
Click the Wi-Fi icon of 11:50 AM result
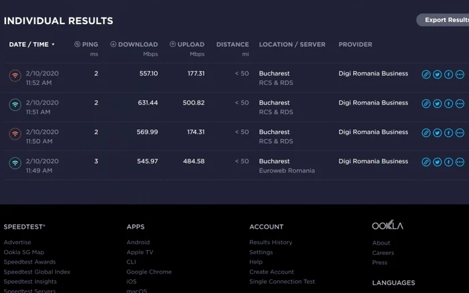pyautogui.click(x=15, y=134)
